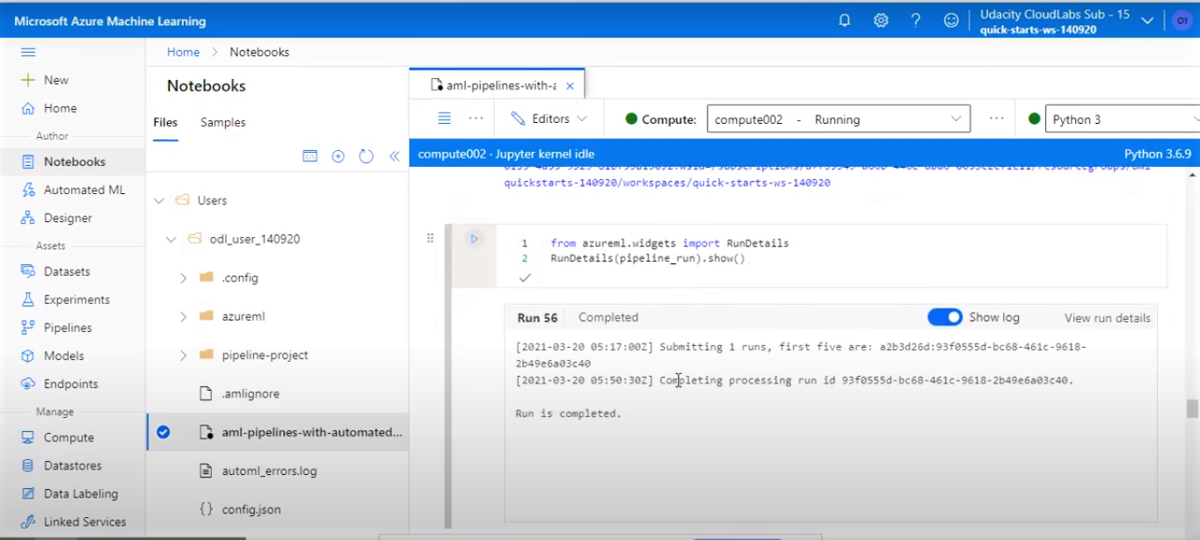Click the View run details link
1200x540 pixels.
click(1106, 318)
